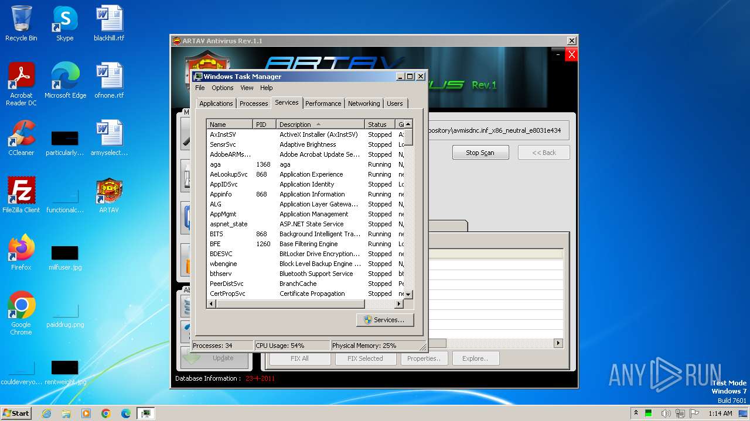The image size is (750, 421).
Task: Open Acrobat Reader DC shortcut
Action: pyautogui.click(x=21, y=84)
